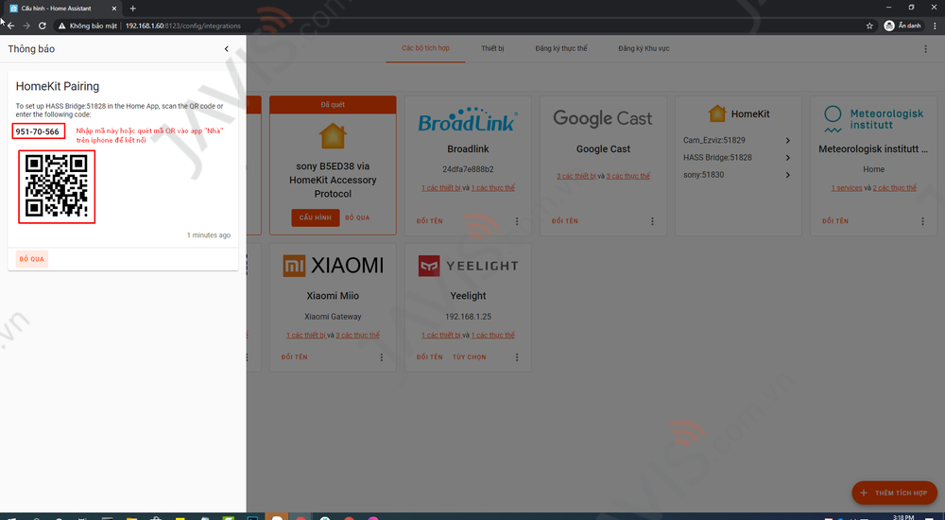The image size is (945, 520).
Task: Collapse the Thông báo notifications panel
Action: pyautogui.click(x=227, y=49)
